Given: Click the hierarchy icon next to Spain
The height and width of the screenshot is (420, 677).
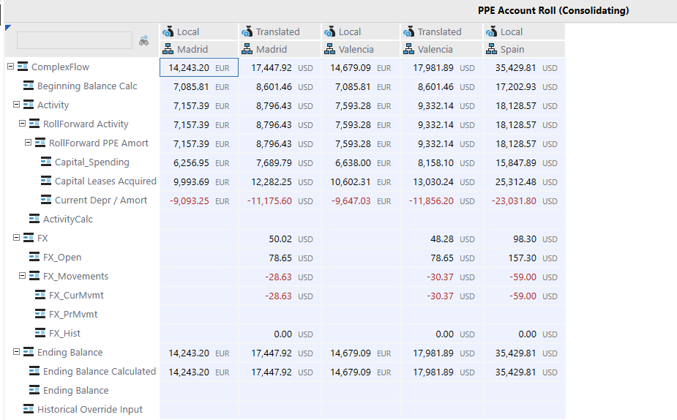Looking at the screenshot, I should pyautogui.click(x=491, y=49).
